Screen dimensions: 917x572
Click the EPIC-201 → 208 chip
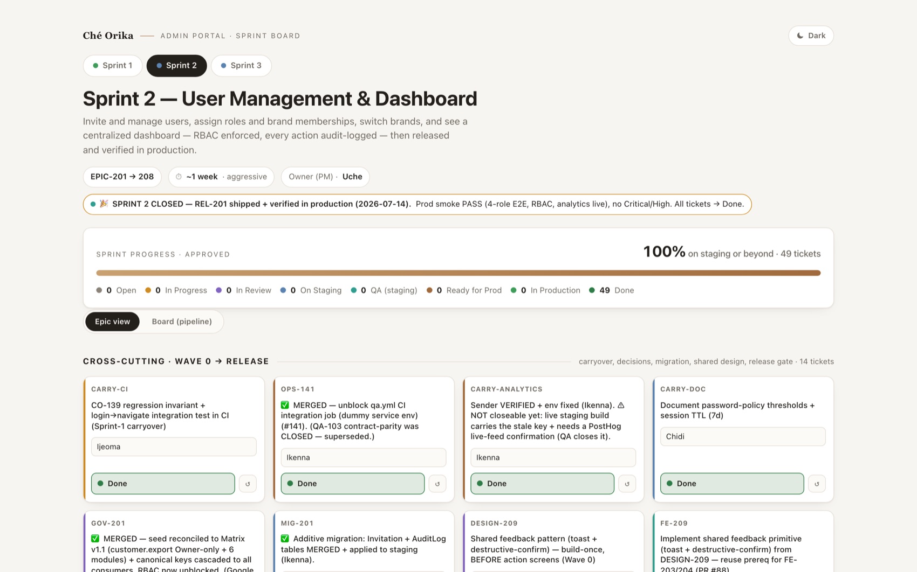pos(122,177)
